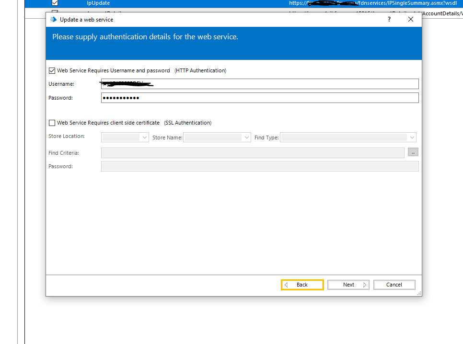Toggle the IpUpdate row checkbox

[x=55, y=3]
